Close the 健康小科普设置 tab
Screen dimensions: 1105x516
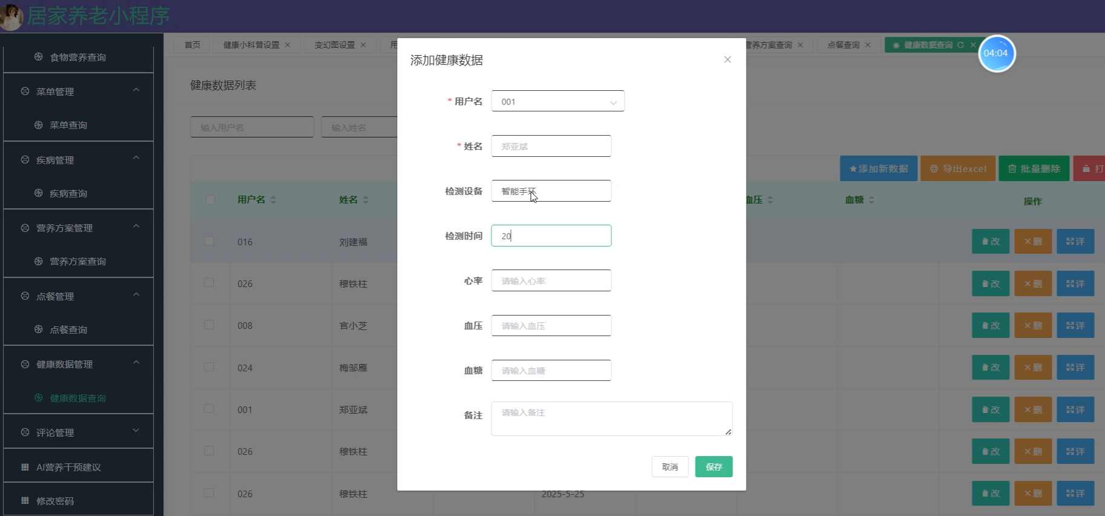coord(288,45)
